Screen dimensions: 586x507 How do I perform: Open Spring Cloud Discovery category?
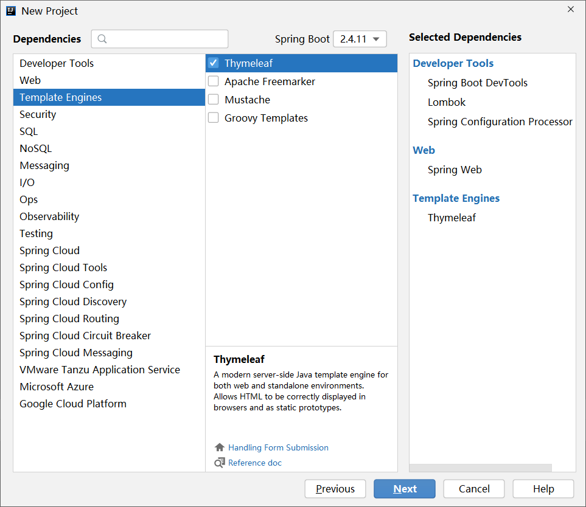coord(109,302)
